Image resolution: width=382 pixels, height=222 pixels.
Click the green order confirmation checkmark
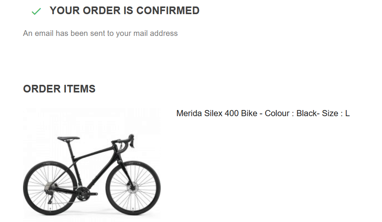(x=36, y=11)
